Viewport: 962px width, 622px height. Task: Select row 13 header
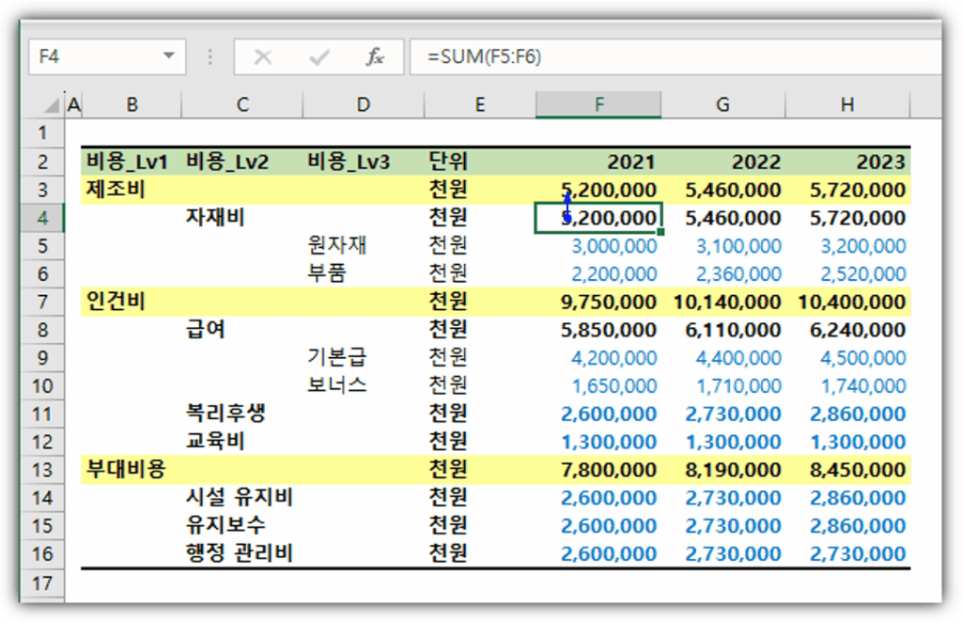click(x=42, y=470)
